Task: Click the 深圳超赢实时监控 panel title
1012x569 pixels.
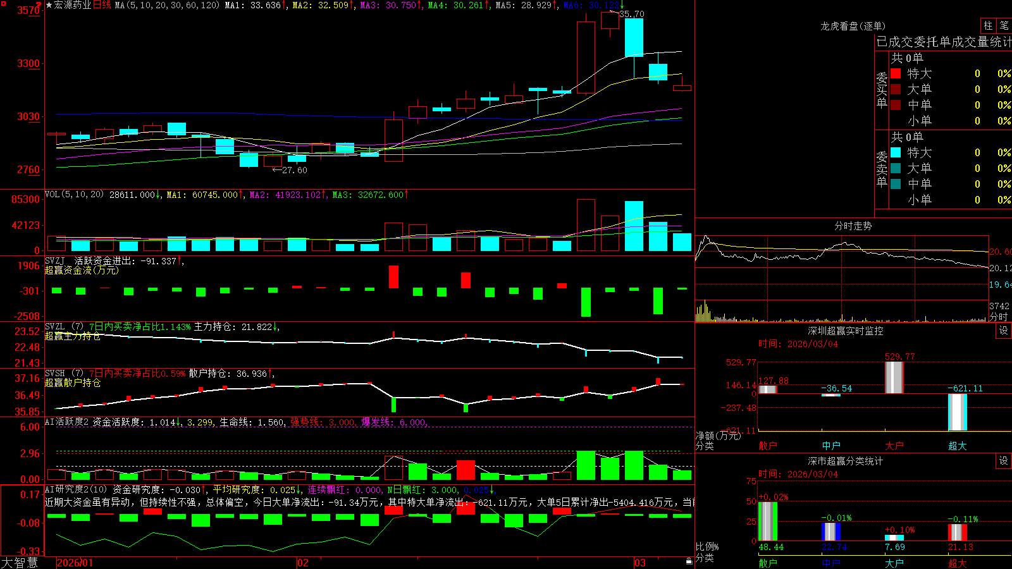Action: tap(846, 331)
